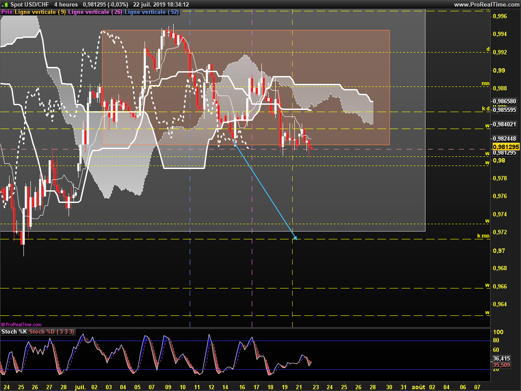
Task: Select the Prix indicator label
Action: 7,12
